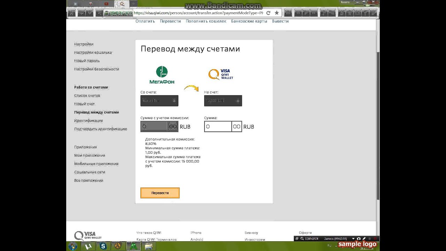Select the active QIWI browser tab
Viewport: 446px width, 251px height.
[x=122, y=4]
